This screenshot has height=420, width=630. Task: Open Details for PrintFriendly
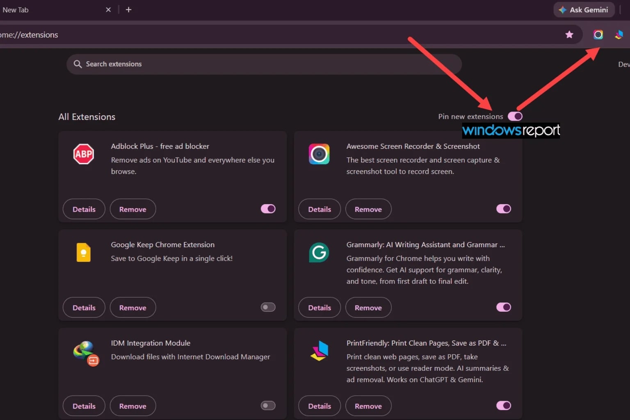tap(320, 406)
